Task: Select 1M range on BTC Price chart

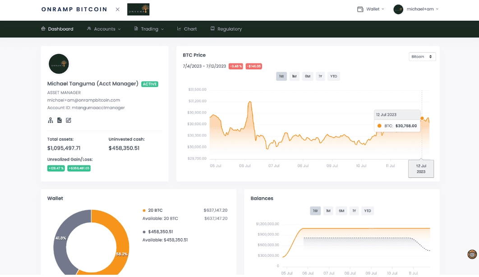Action: (294, 77)
